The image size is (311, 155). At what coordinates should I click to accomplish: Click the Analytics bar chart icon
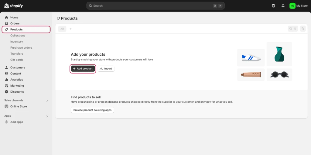(x=7, y=80)
